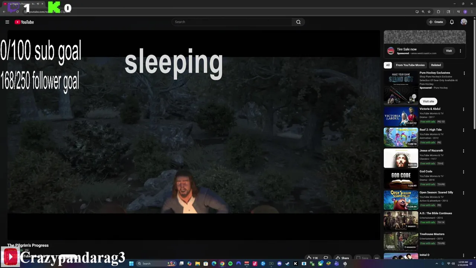This screenshot has width=476, height=268.
Task: Open the Treehouse Masters thumbnail
Action: [401, 242]
